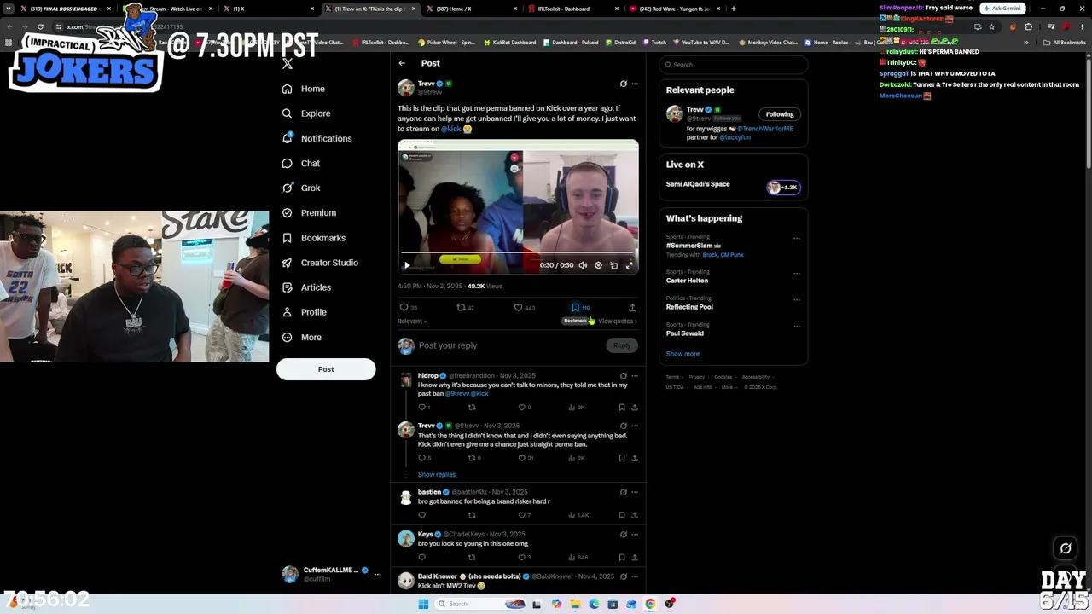Open View quotes link
Image resolution: width=1092 pixels, height=614 pixels.
click(618, 321)
